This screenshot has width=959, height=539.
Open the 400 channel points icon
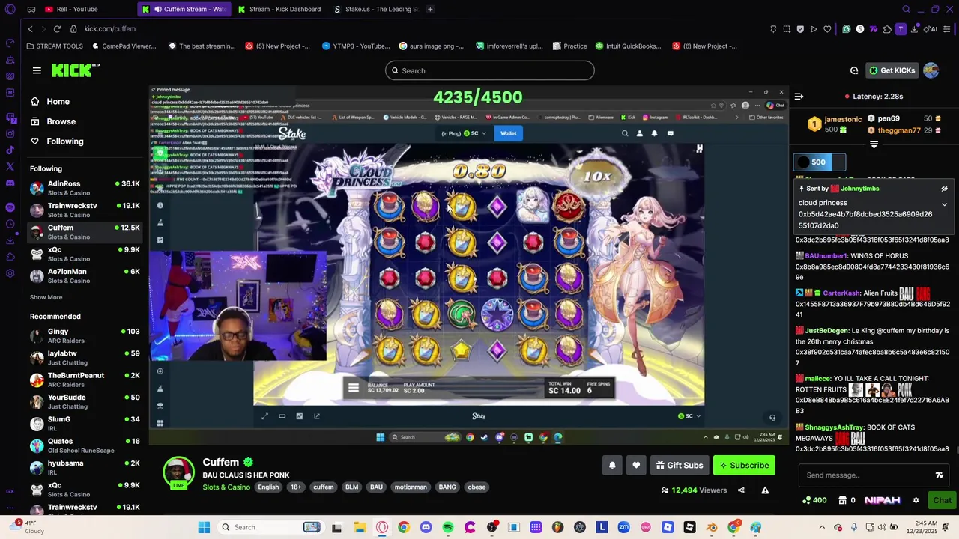tap(814, 500)
